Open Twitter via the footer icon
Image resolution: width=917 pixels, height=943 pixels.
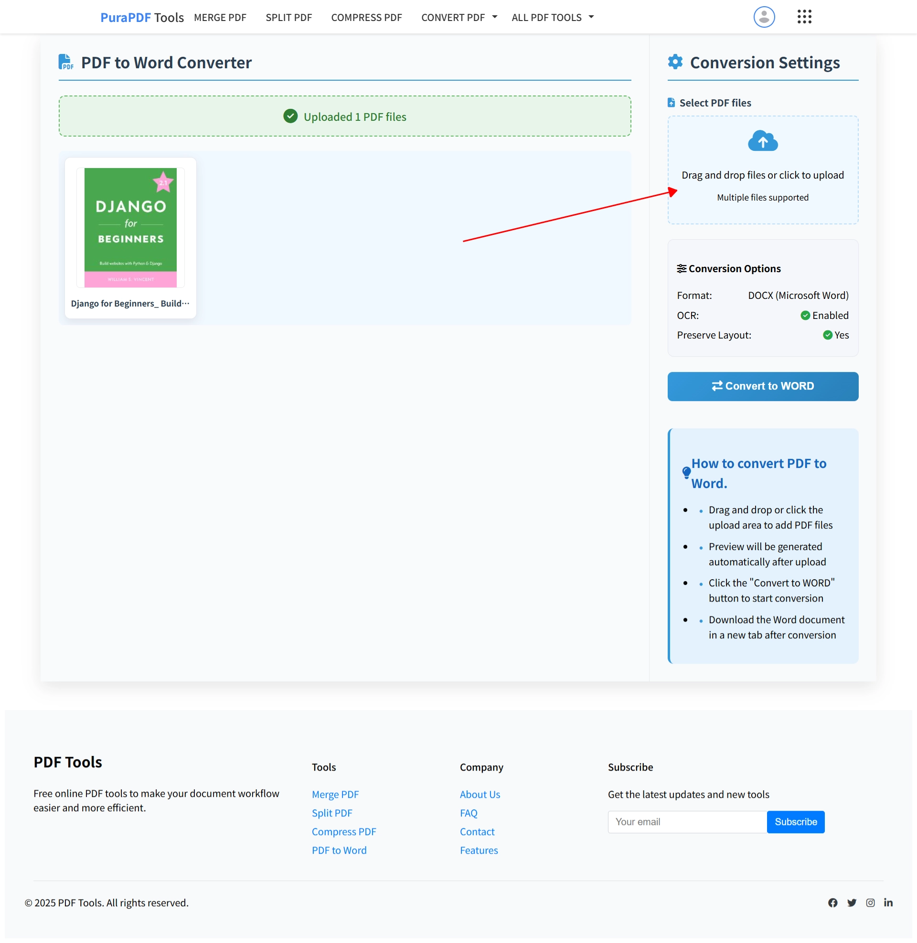click(852, 902)
